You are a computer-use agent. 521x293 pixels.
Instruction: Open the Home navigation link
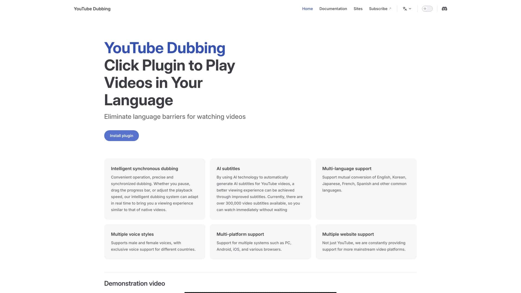tap(307, 8)
